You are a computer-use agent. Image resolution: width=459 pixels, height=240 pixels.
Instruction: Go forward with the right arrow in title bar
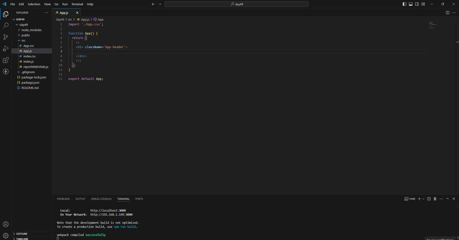160,4
